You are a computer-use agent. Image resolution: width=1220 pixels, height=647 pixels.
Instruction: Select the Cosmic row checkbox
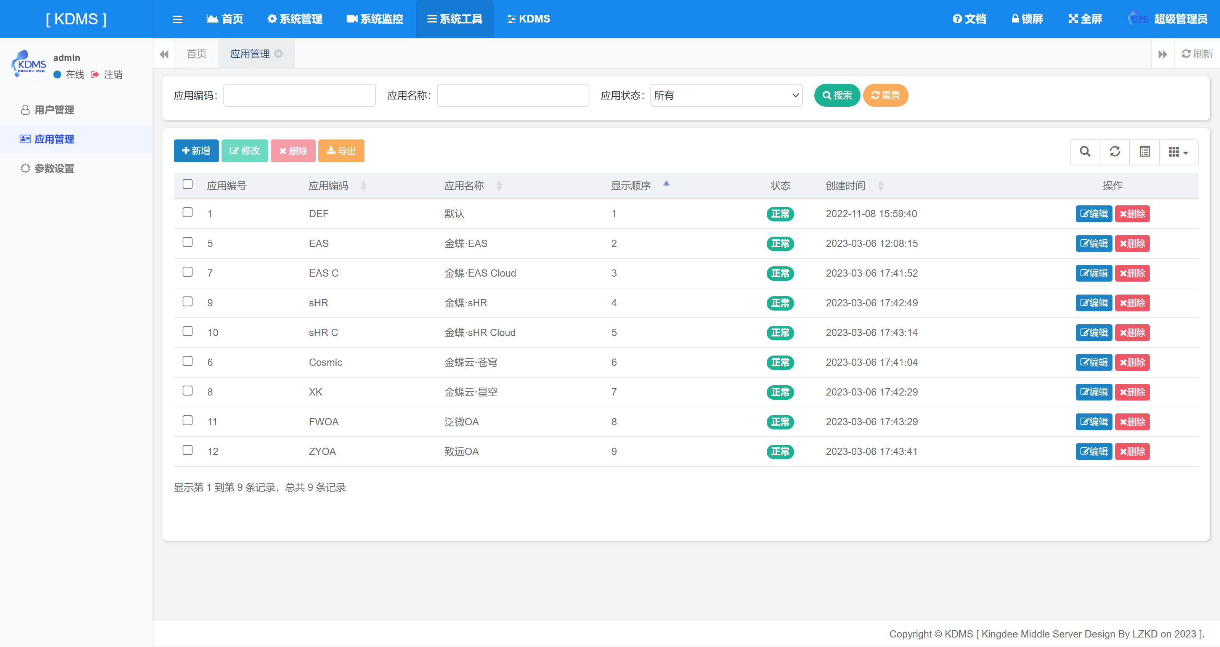(x=188, y=361)
